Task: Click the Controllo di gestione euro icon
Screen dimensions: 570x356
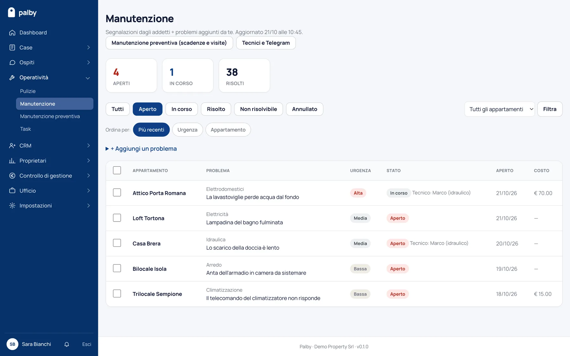Action: tap(12, 176)
